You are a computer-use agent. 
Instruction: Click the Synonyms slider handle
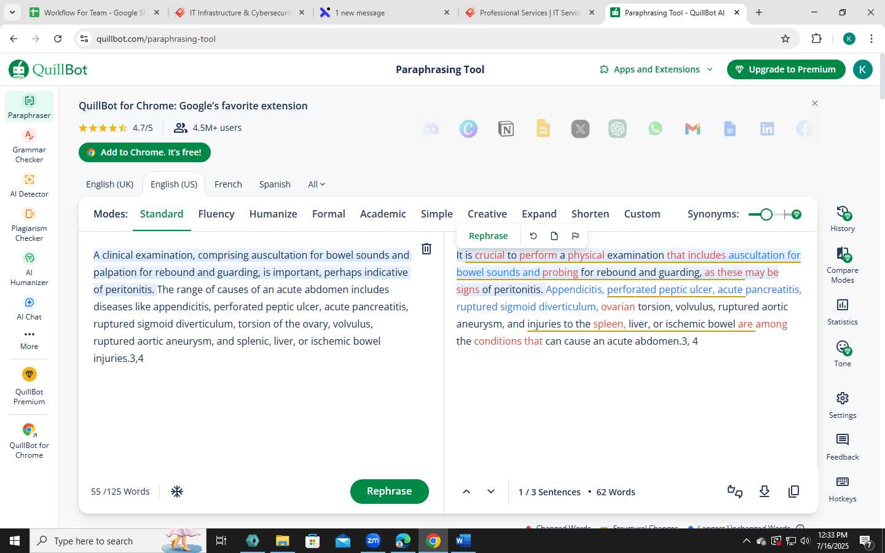tap(766, 214)
